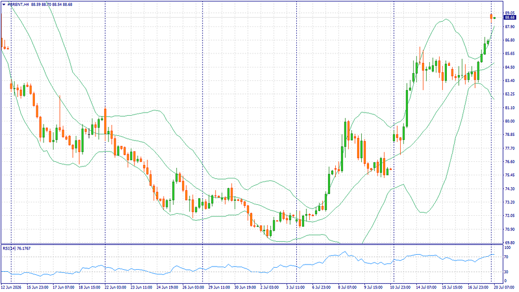The width and height of the screenshot is (519, 292).
Task: Click the 69.80 label on price axis
Action: (510, 242)
